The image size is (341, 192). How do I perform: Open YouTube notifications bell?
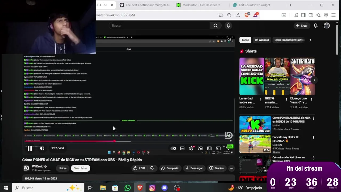point(316,26)
